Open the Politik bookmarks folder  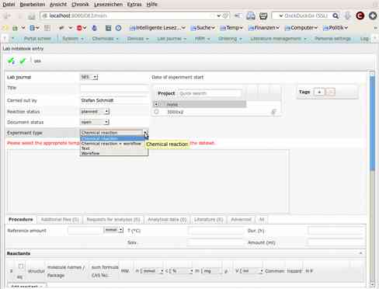[x=336, y=28]
